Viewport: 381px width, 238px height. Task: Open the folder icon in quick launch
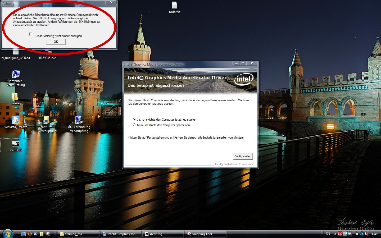(42, 234)
